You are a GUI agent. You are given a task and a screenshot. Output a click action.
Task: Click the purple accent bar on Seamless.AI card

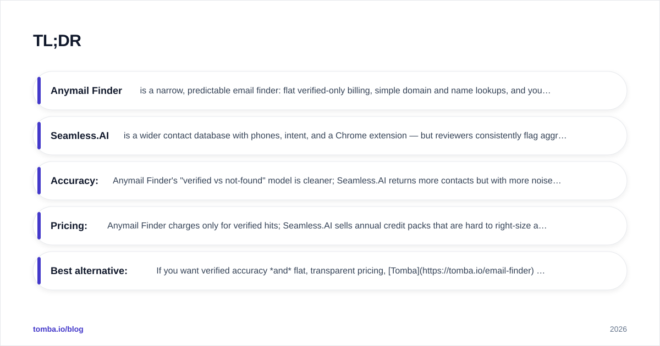click(39, 136)
